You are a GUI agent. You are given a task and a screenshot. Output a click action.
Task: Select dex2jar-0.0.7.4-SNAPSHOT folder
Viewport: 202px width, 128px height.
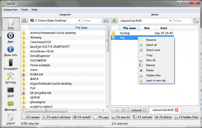pyautogui.click(x=50, y=47)
